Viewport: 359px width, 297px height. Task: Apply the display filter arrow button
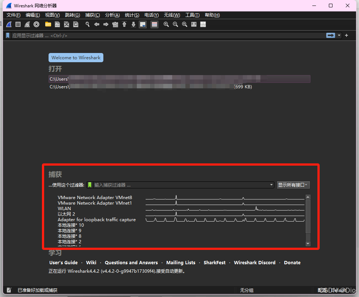pos(331,35)
